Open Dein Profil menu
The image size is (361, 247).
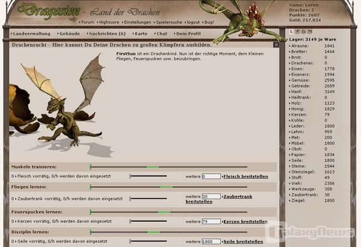pyautogui.click(x=187, y=34)
